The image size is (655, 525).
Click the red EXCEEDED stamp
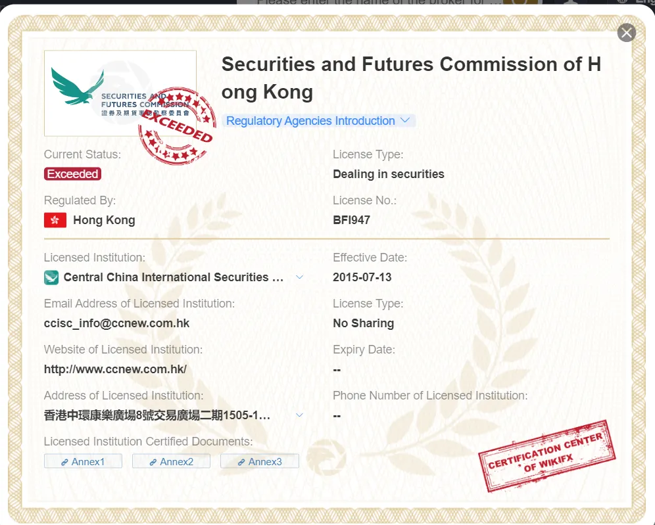coord(177,126)
